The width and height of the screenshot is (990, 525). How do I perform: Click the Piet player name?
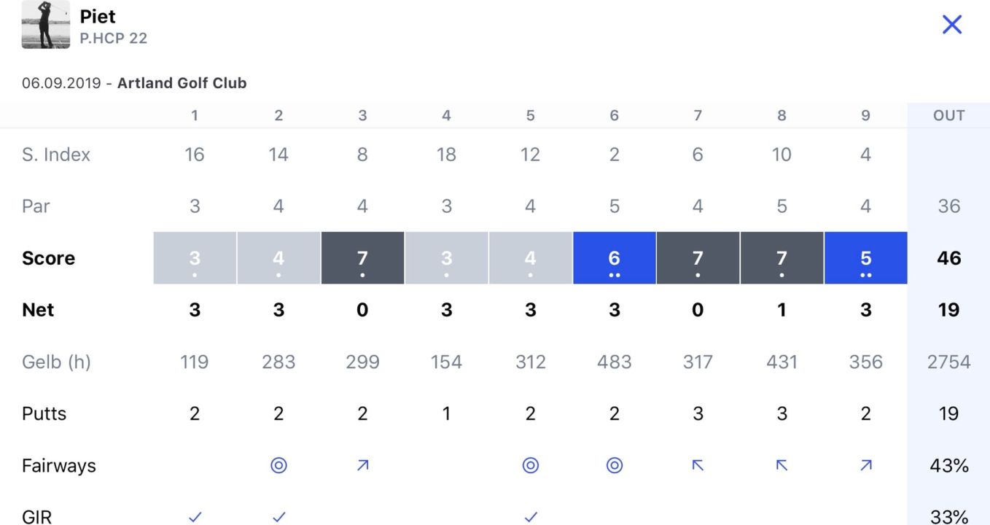[98, 16]
